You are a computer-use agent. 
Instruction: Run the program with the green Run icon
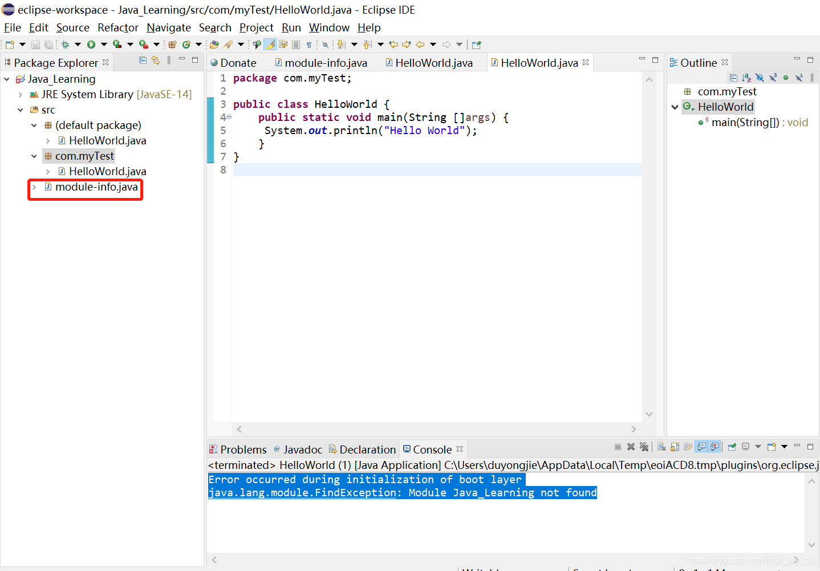(91, 44)
